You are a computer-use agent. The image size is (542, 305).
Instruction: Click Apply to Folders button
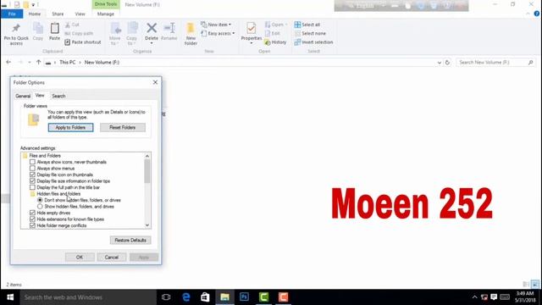pos(70,128)
